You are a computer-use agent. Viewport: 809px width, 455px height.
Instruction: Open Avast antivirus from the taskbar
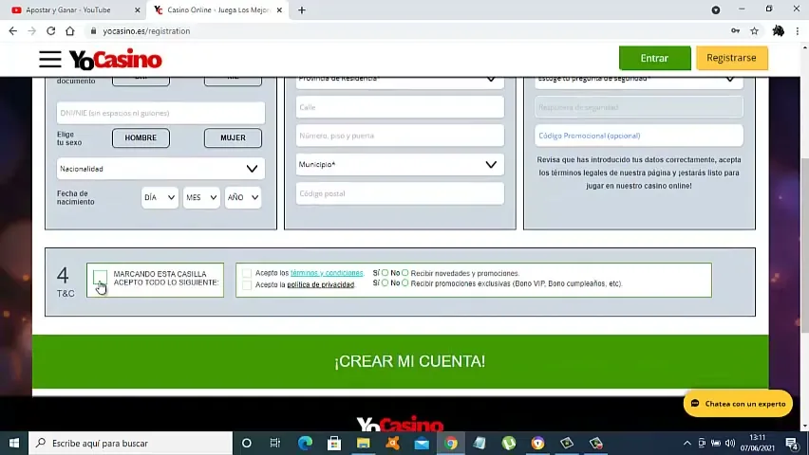(393, 443)
